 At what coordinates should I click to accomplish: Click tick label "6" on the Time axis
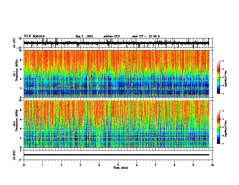click(137, 165)
